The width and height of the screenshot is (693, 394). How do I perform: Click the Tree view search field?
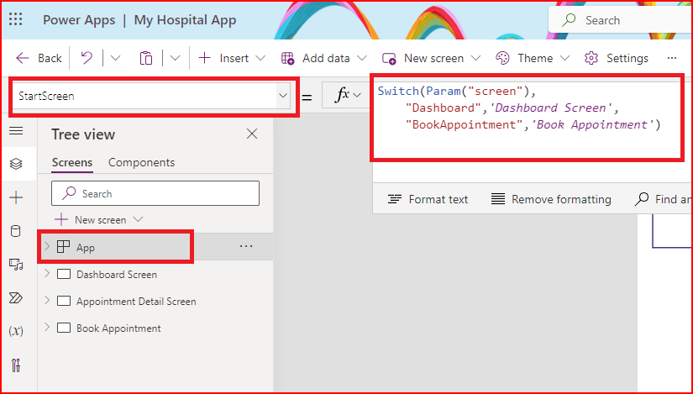click(x=155, y=193)
